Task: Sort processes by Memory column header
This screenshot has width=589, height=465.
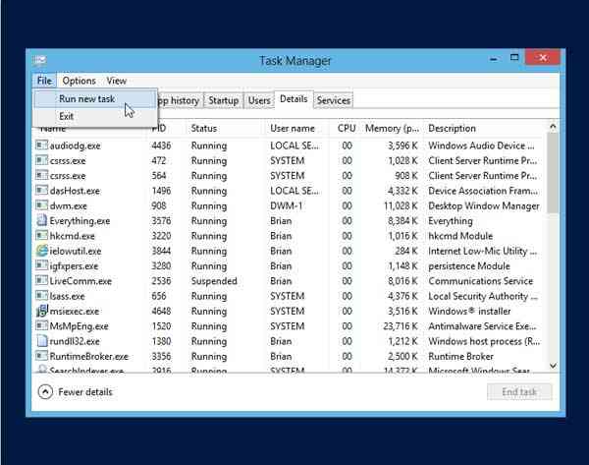Action: [391, 129]
